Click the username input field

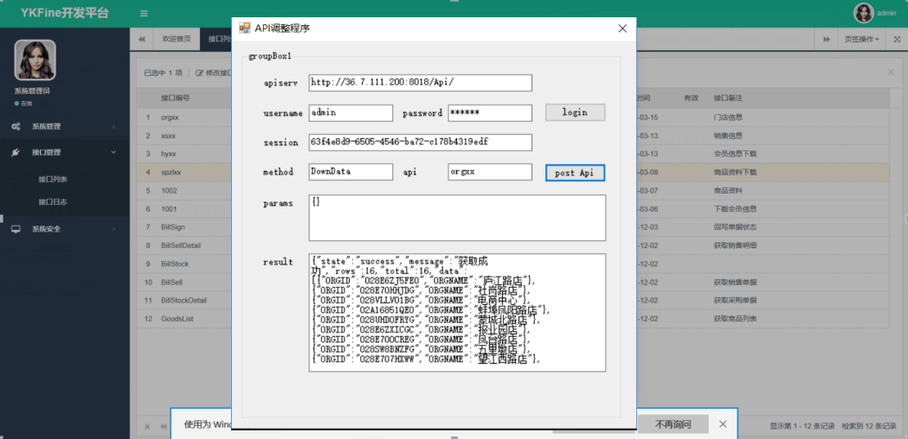351,113
